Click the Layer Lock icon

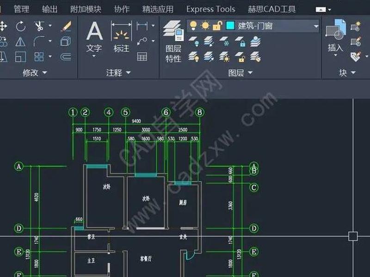pos(240,41)
